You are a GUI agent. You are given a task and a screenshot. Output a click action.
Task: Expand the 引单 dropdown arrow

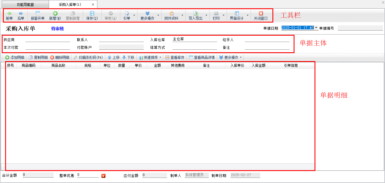point(134,15)
